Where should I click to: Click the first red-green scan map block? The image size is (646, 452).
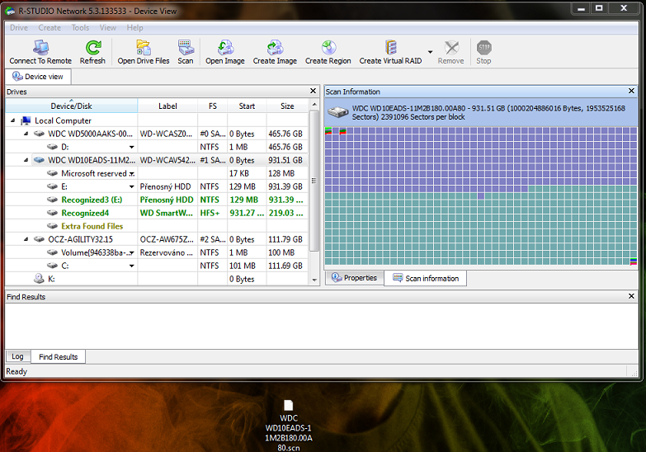pos(328,131)
